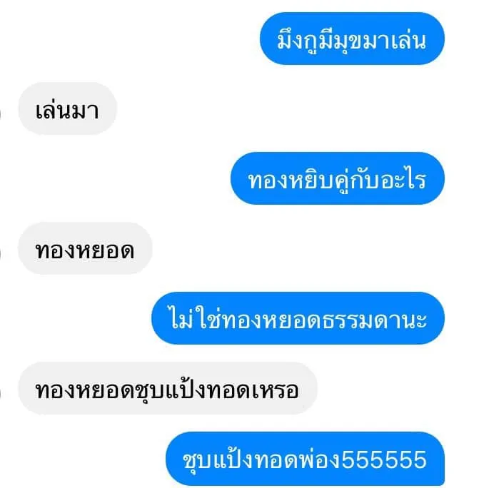The width and height of the screenshot is (479, 488).
Task: Select the blue message 'ชุบแป้งทอดพ่อง555555'
Action: click(x=306, y=458)
